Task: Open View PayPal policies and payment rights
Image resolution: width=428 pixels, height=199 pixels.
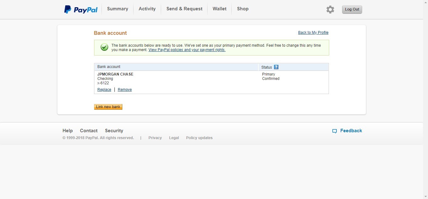Action: pos(187,50)
